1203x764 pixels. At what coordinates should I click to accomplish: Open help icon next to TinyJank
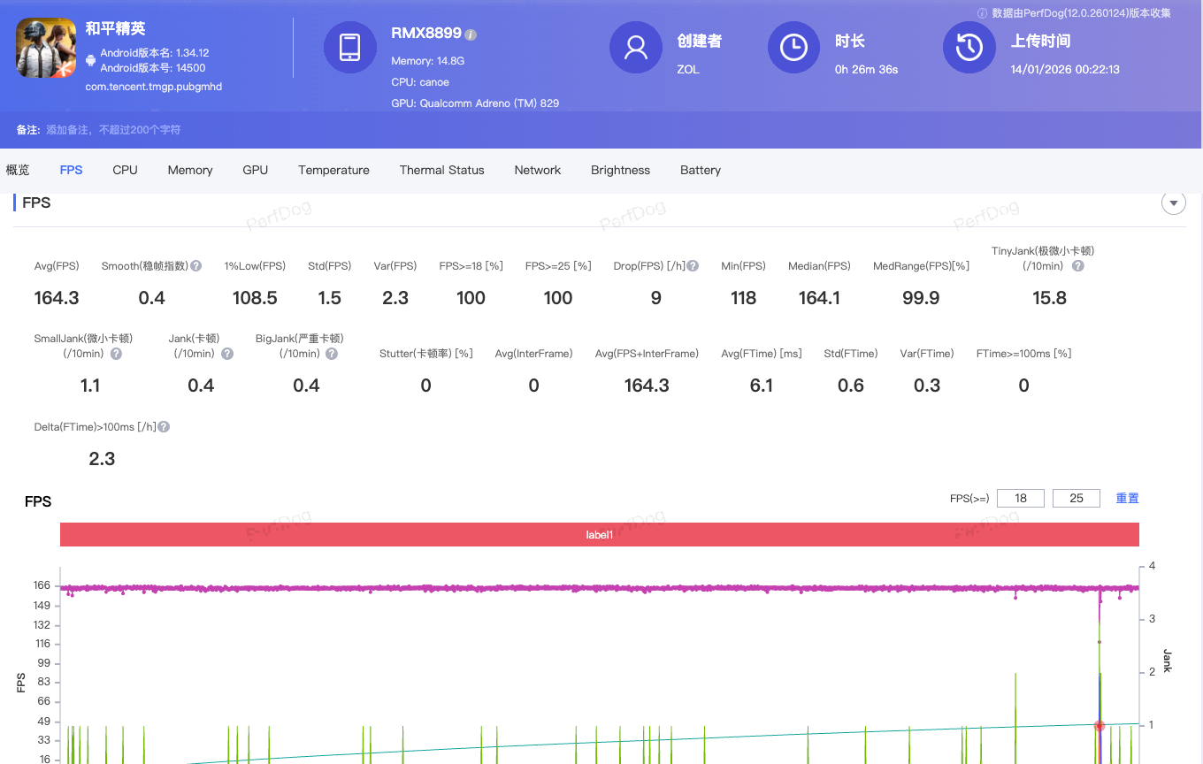[x=1077, y=266]
